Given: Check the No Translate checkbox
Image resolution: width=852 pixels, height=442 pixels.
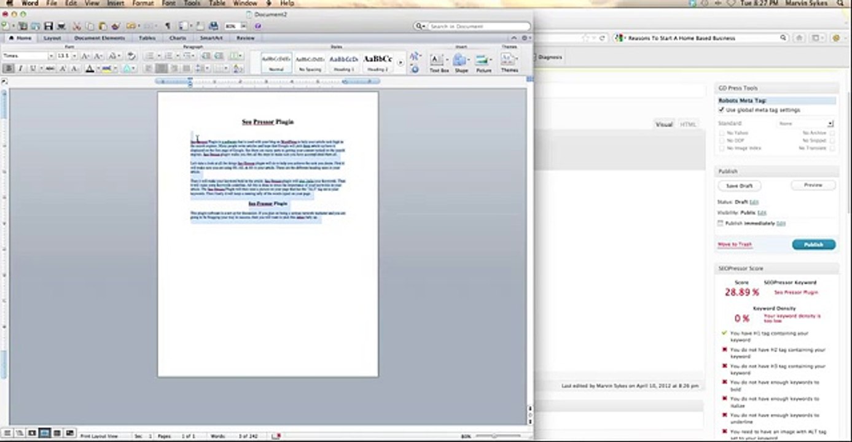Looking at the screenshot, I should [x=832, y=148].
